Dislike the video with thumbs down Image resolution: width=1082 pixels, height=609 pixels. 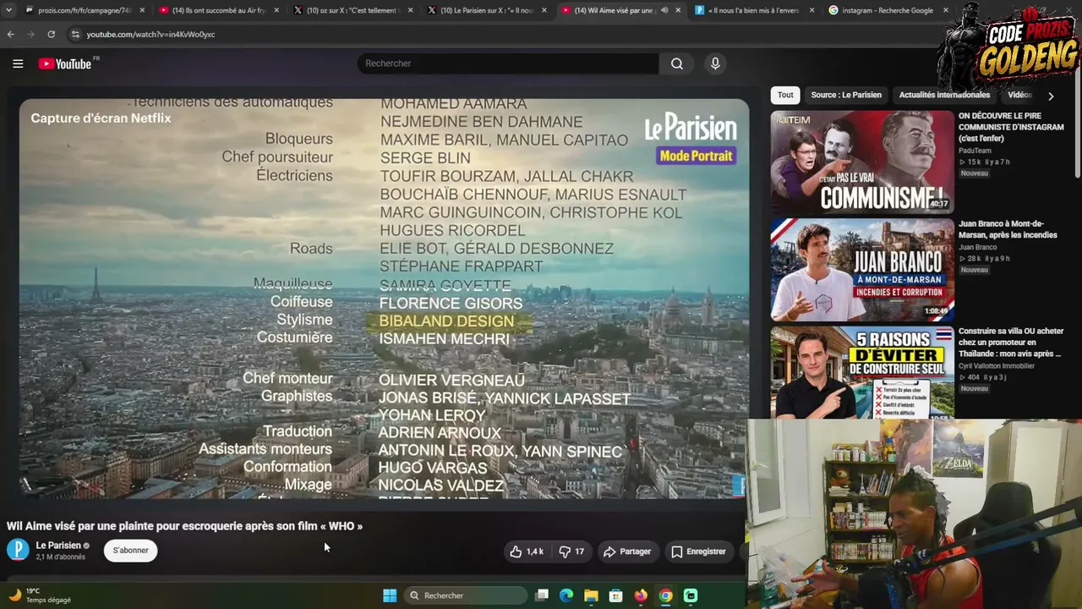click(572, 551)
